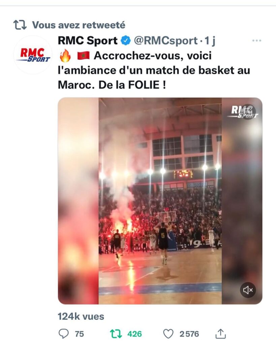
Task: Click the tweet text about basket au Maroc
Action: point(154,70)
